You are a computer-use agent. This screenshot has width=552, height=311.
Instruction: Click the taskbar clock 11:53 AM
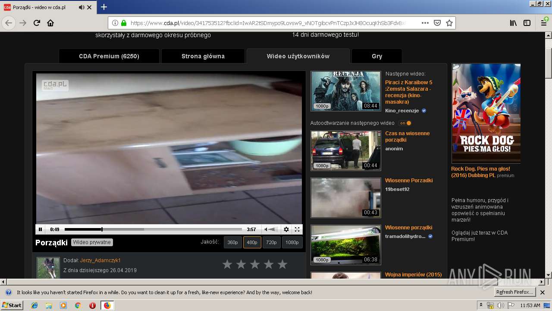click(530, 305)
